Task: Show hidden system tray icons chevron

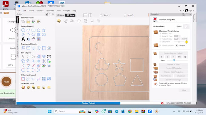Action: 174,111
